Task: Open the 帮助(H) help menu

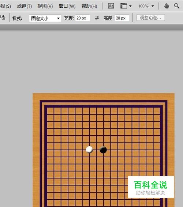Action: point(89,6)
